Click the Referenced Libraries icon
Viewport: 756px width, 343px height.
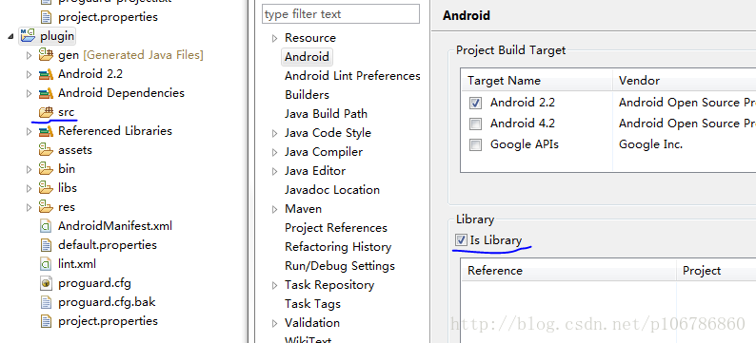point(46,131)
